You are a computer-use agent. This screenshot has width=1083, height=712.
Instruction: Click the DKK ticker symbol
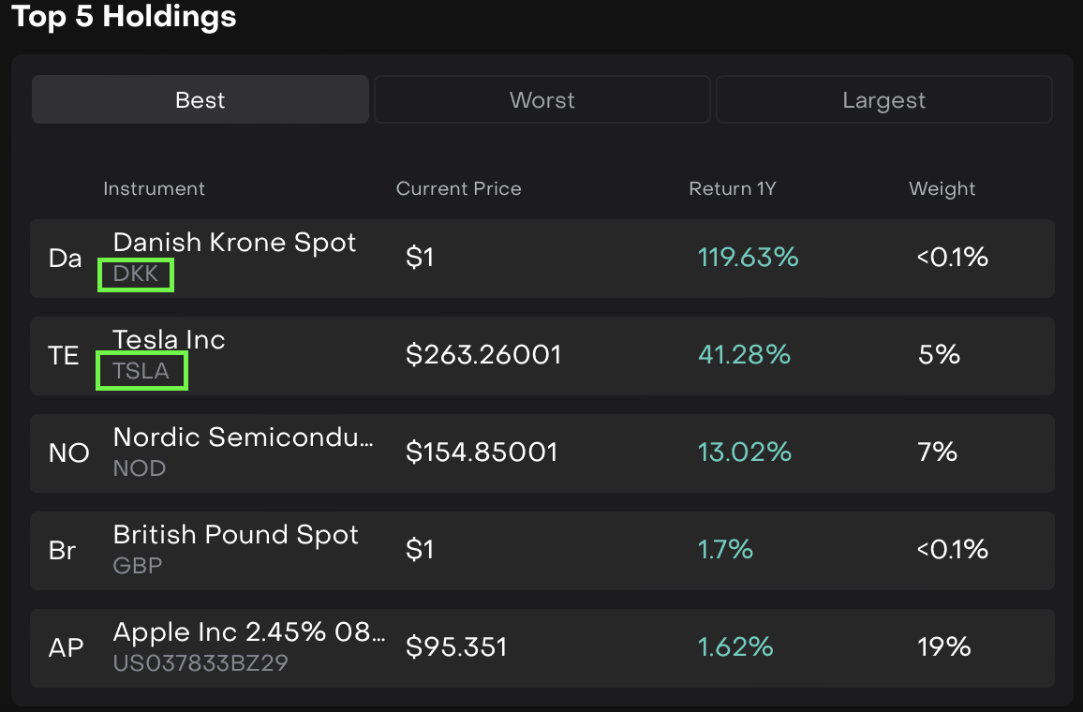(x=136, y=275)
